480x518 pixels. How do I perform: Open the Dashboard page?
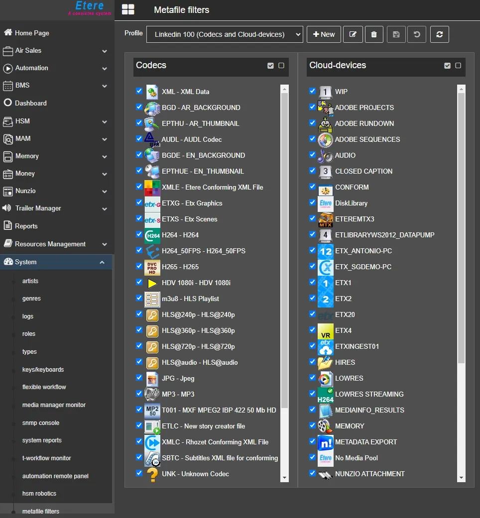[31, 103]
